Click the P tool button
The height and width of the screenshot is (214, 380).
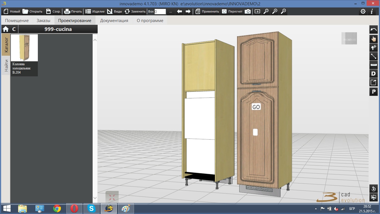click(373, 91)
